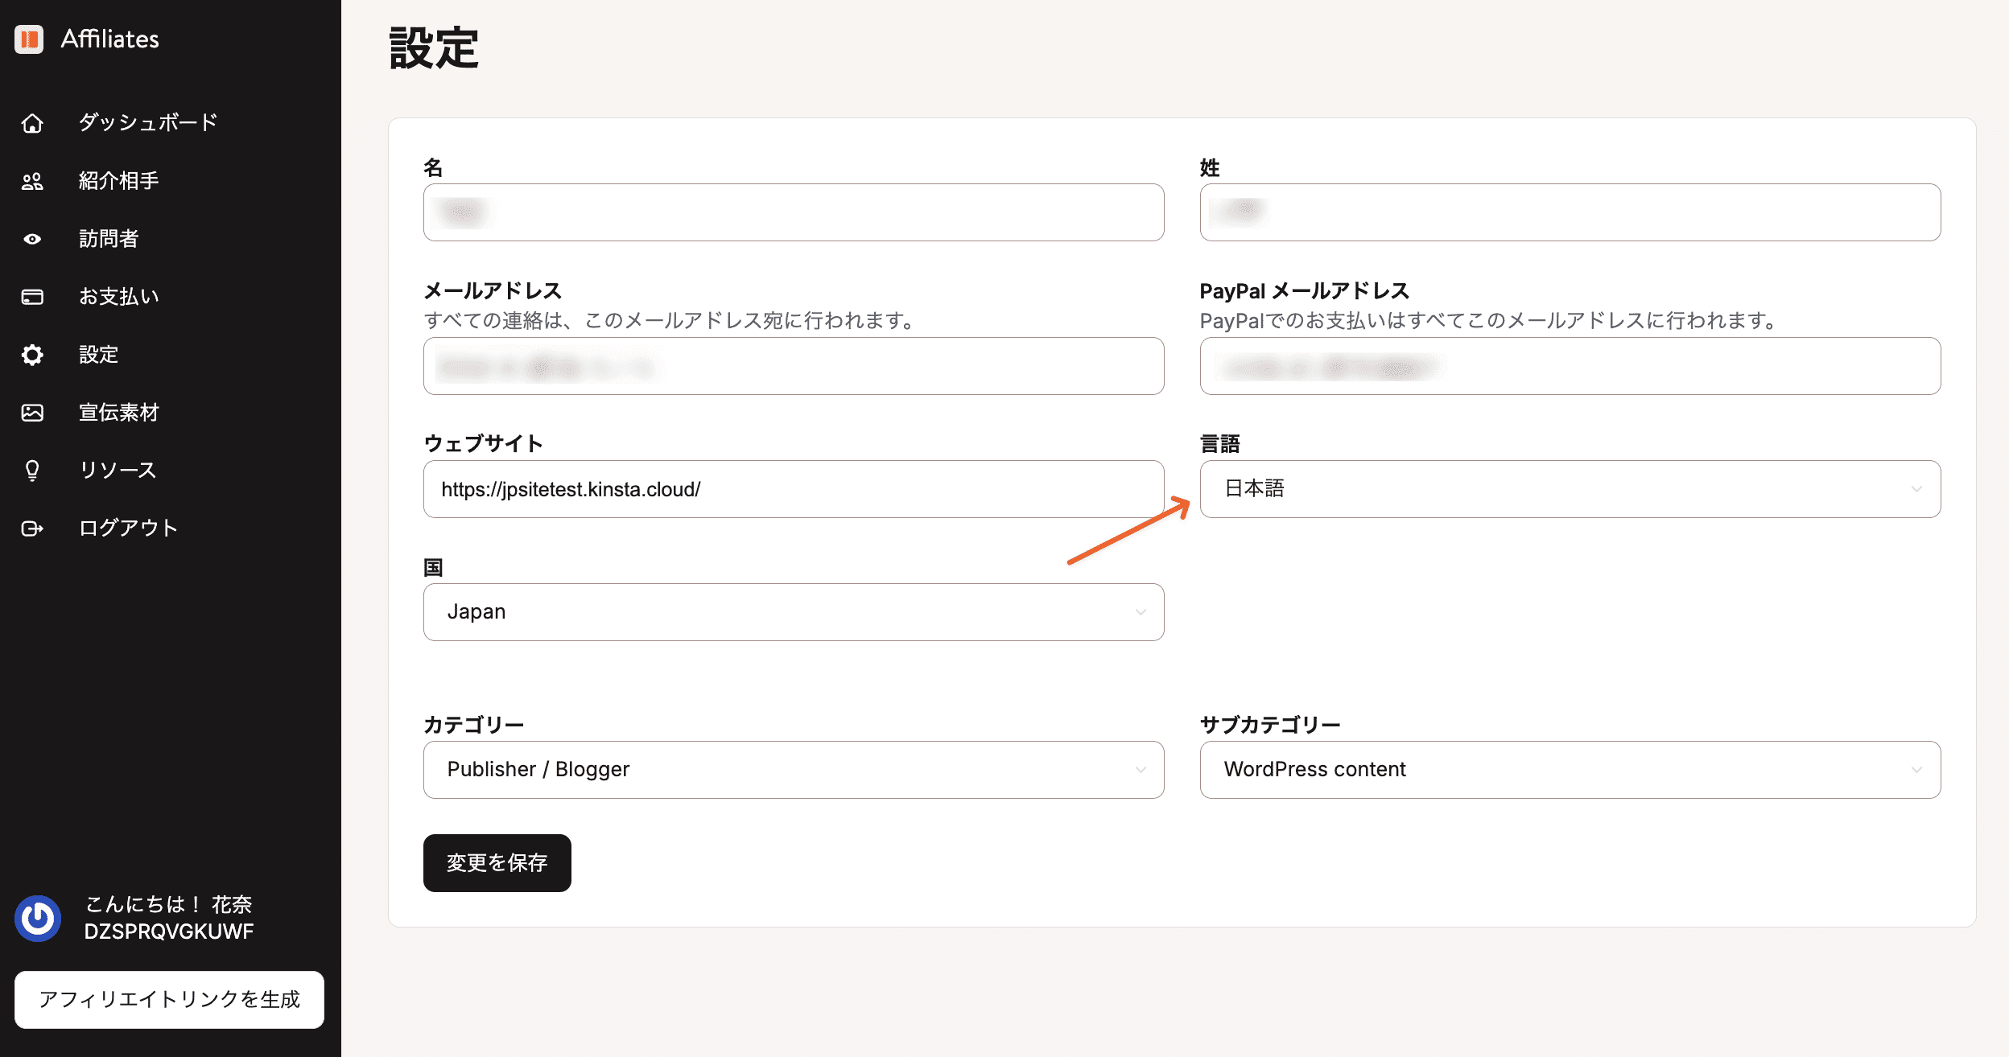Screen dimensions: 2009x1057
Task: Click the 名 first name field
Action: pos(792,212)
